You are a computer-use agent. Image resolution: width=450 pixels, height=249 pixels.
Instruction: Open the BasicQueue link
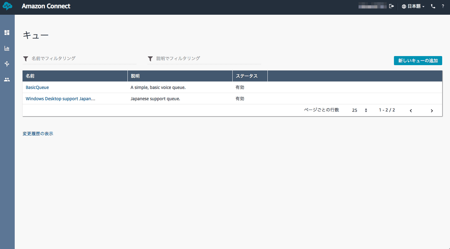coord(37,87)
